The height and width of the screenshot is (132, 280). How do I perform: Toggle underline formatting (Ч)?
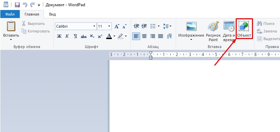75,36
